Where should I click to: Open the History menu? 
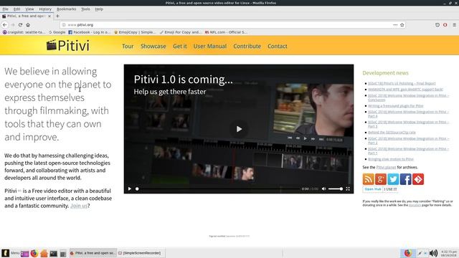pyautogui.click(x=45, y=9)
